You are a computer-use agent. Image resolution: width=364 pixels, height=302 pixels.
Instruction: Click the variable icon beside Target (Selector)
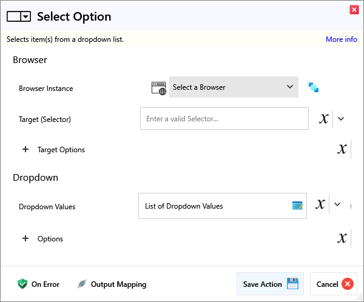324,119
